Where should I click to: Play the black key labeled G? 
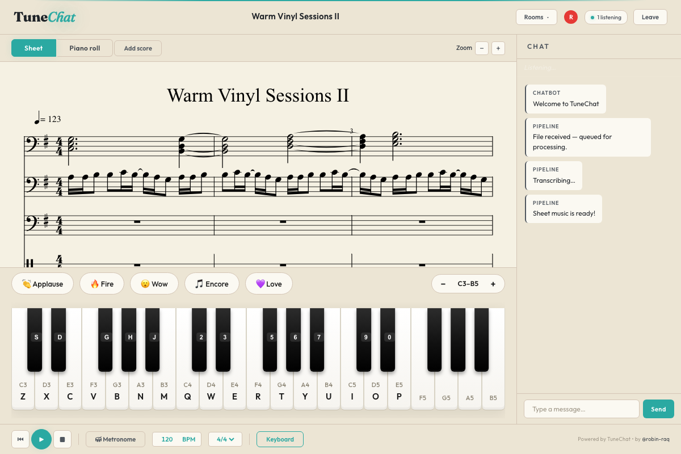[106, 339]
